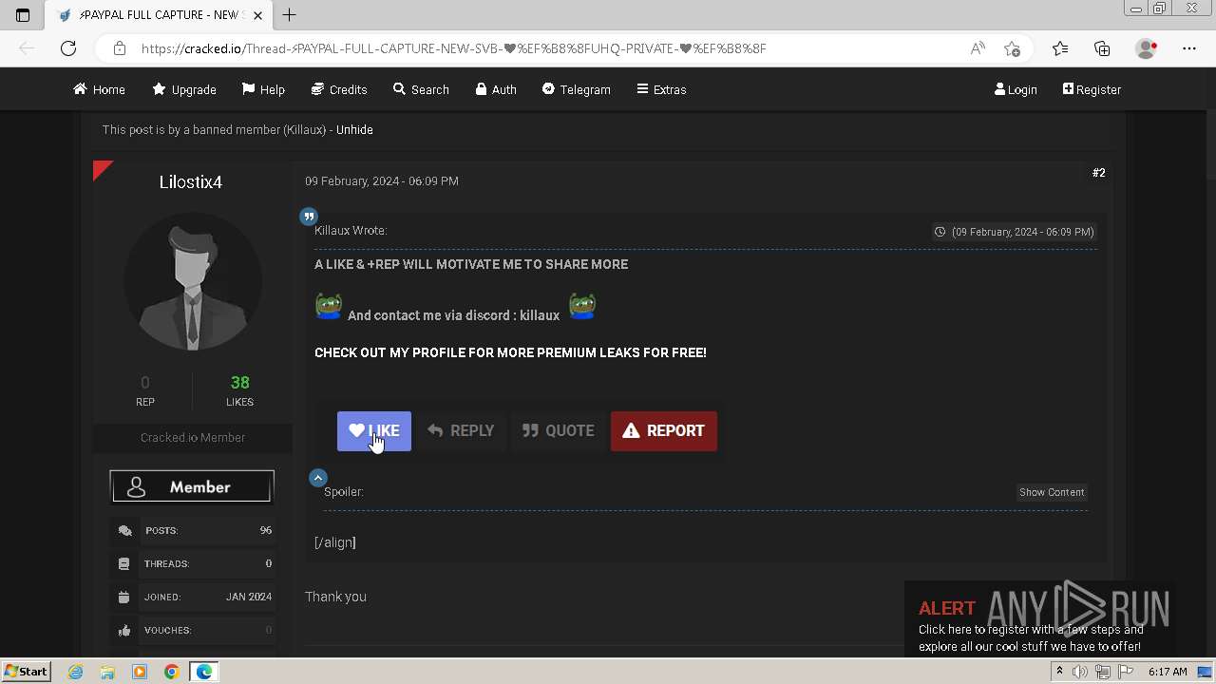Open a new browser tab
The height and width of the screenshot is (684, 1216).
tap(290, 14)
